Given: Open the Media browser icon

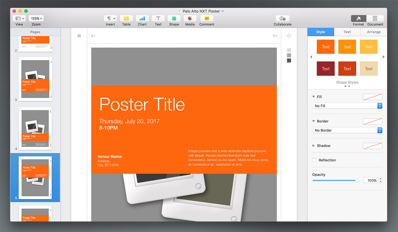Looking at the screenshot, I should coord(190,19).
